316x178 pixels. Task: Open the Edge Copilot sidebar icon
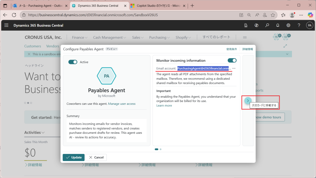point(310,15)
